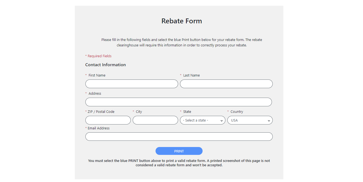Click the 'You must select the blue PRINT' notice
The image size is (363, 182).
coord(179,163)
